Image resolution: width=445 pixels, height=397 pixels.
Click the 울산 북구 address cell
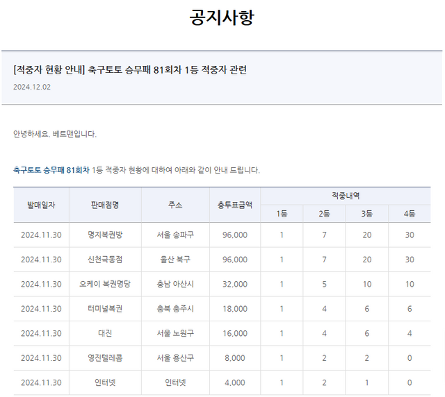175,260
